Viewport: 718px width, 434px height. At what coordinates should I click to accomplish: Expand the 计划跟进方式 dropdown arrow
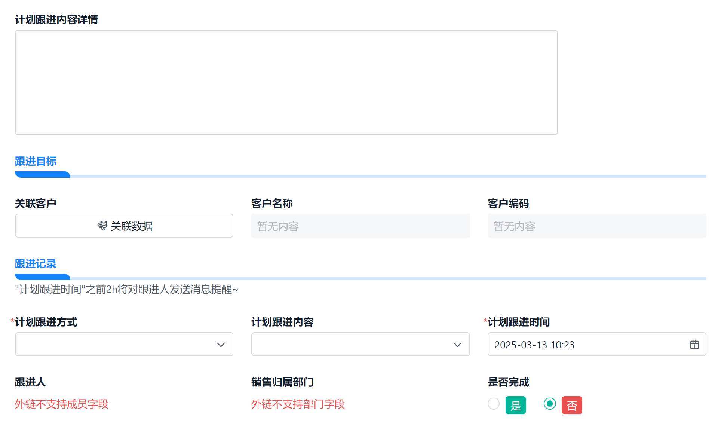click(x=221, y=345)
